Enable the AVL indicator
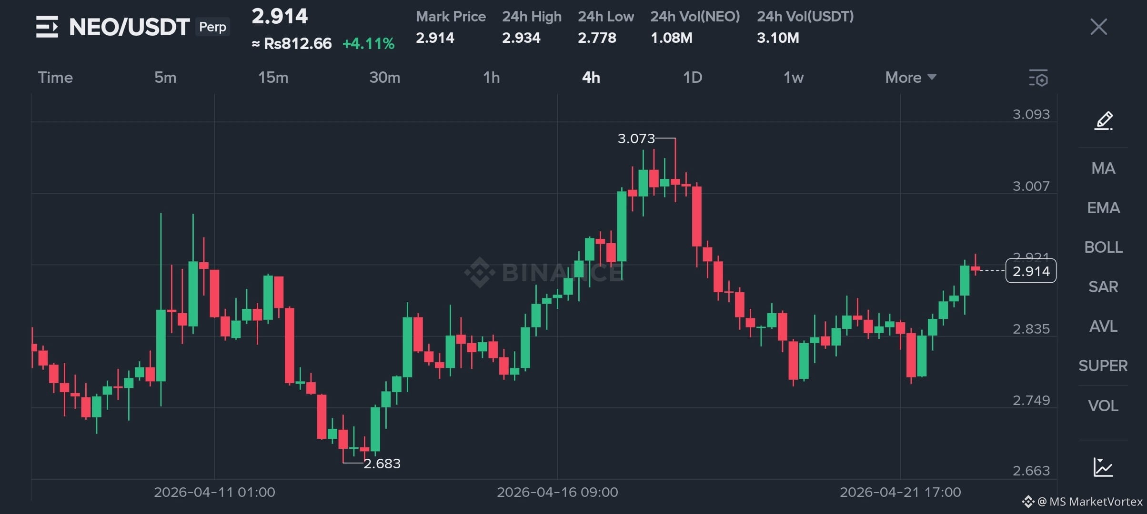 point(1103,326)
